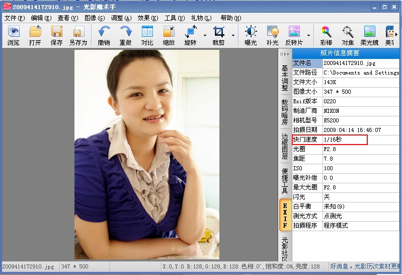
Task: Open the 礼物 menu
Action: click(201, 18)
